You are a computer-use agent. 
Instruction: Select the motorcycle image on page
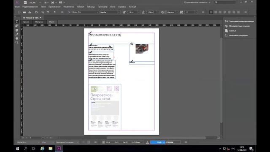[142, 49]
